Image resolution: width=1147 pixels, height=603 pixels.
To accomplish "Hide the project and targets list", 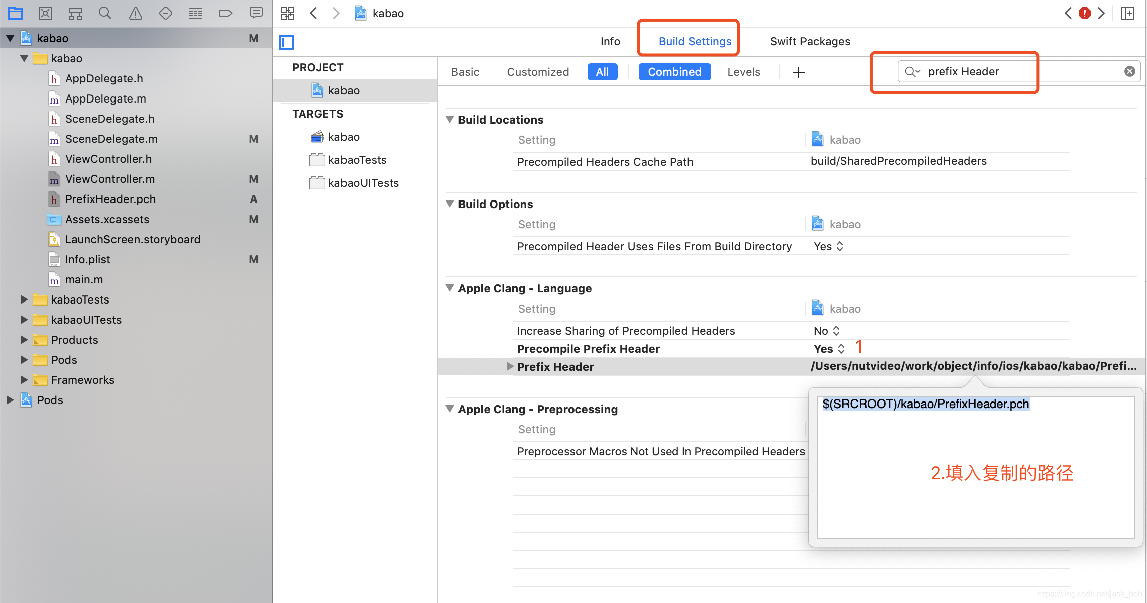I will click(x=286, y=42).
